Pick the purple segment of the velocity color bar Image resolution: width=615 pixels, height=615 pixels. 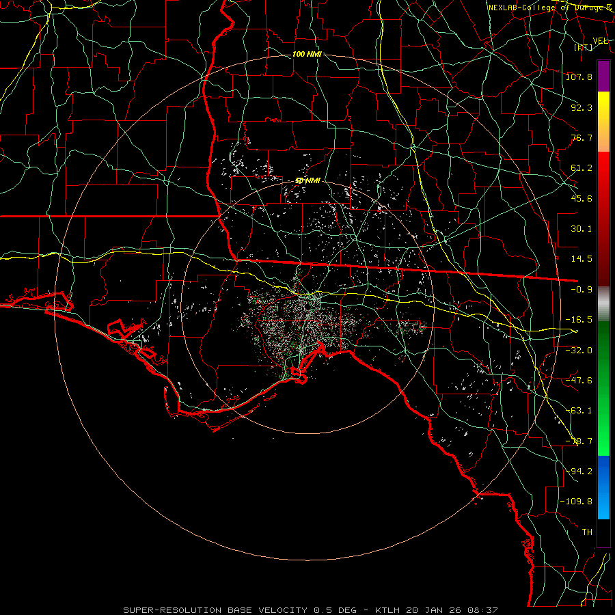603,76
